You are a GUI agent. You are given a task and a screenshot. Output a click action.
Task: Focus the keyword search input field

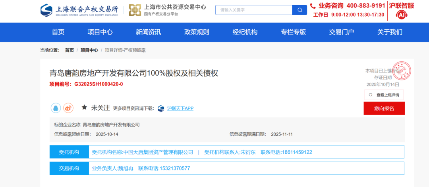[254, 10]
